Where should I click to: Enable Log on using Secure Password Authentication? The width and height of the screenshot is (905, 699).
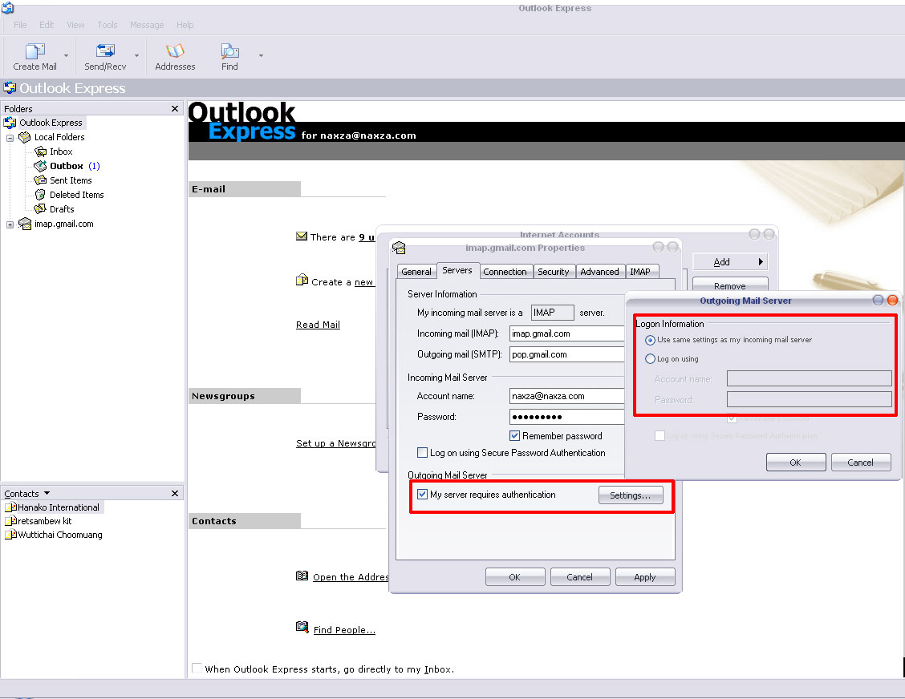tap(423, 453)
